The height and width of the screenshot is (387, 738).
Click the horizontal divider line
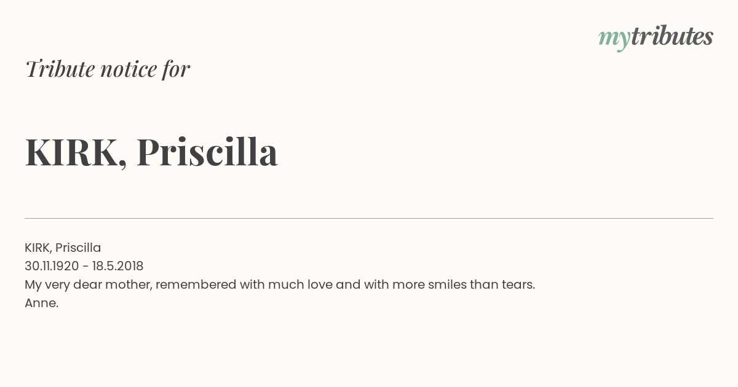click(369, 218)
